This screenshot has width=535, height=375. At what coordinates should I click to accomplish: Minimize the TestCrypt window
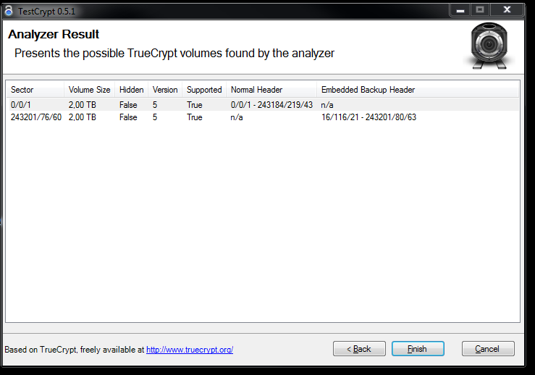click(460, 10)
